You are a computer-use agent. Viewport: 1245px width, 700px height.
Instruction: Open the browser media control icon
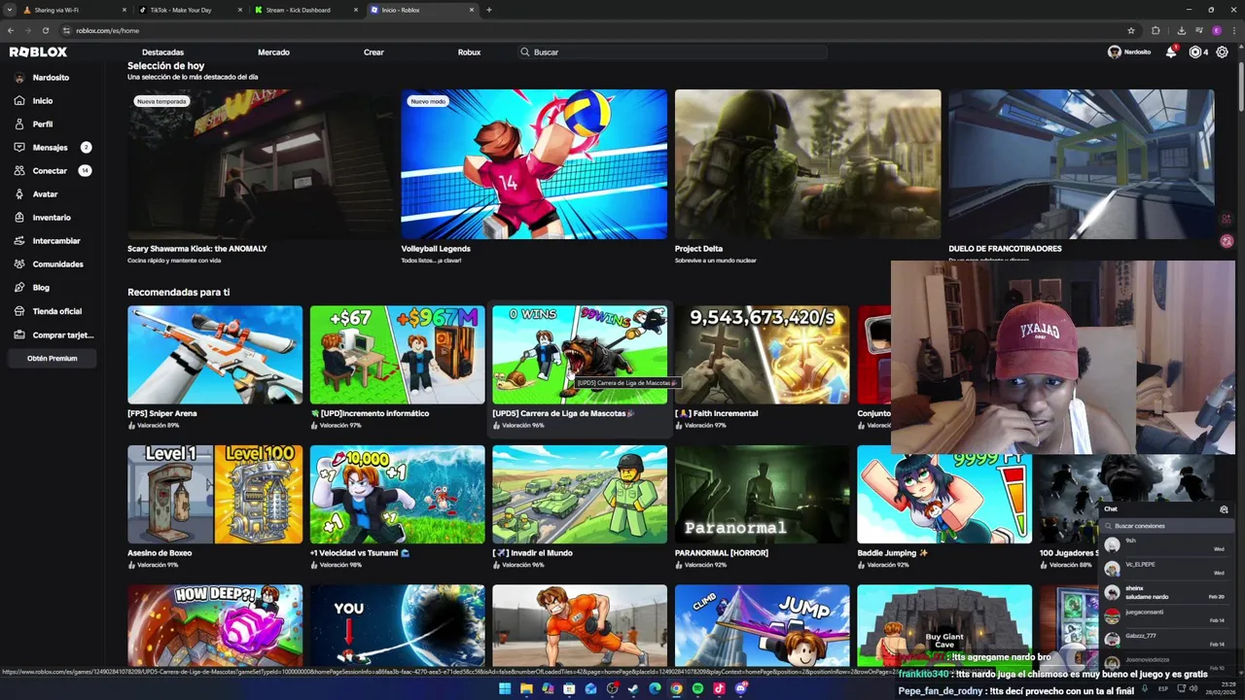point(1199,30)
